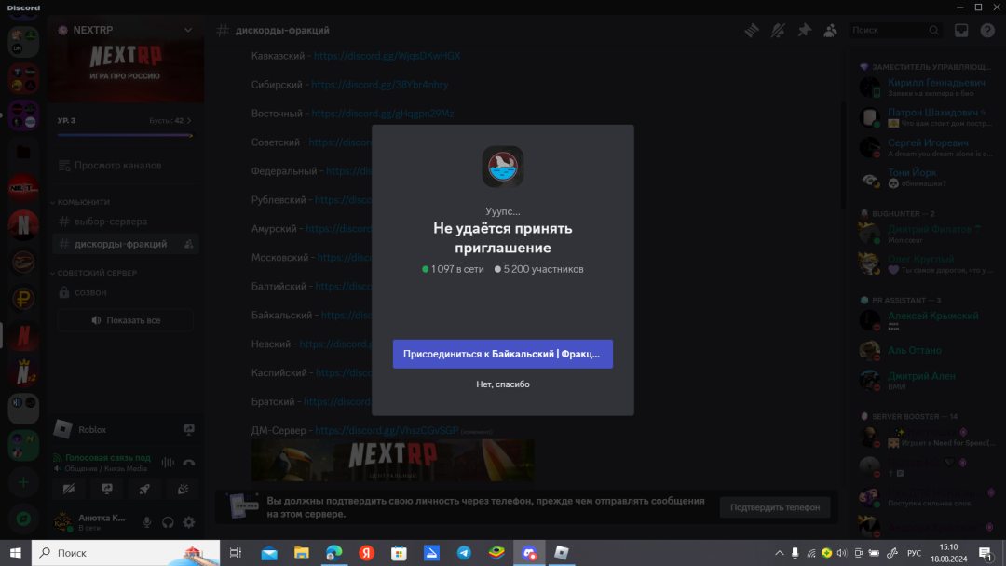The width and height of the screenshot is (1006, 566).
Task: Click the stream icon beside Roblox activity
Action: tap(188, 429)
